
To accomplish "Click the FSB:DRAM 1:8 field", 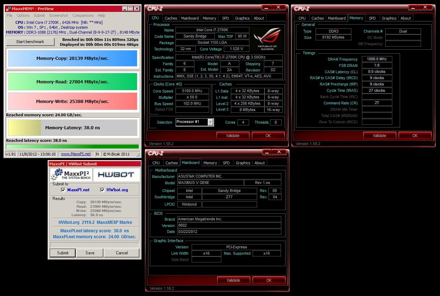I will click(x=377, y=65).
